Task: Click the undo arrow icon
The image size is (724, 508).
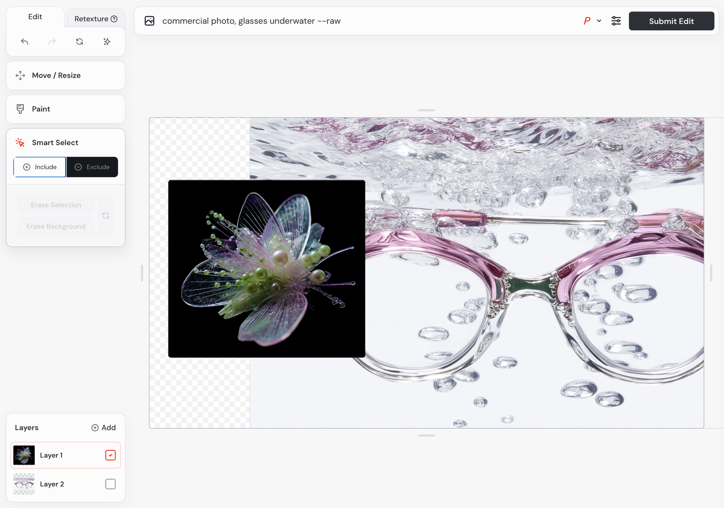Action: pyautogui.click(x=25, y=42)
